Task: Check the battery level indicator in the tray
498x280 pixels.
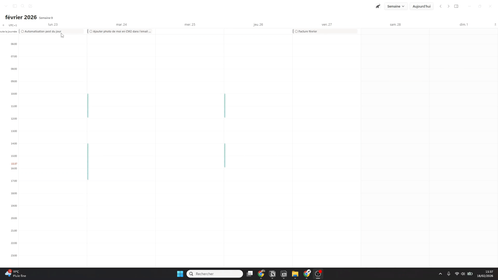Action: pos(470,274)
